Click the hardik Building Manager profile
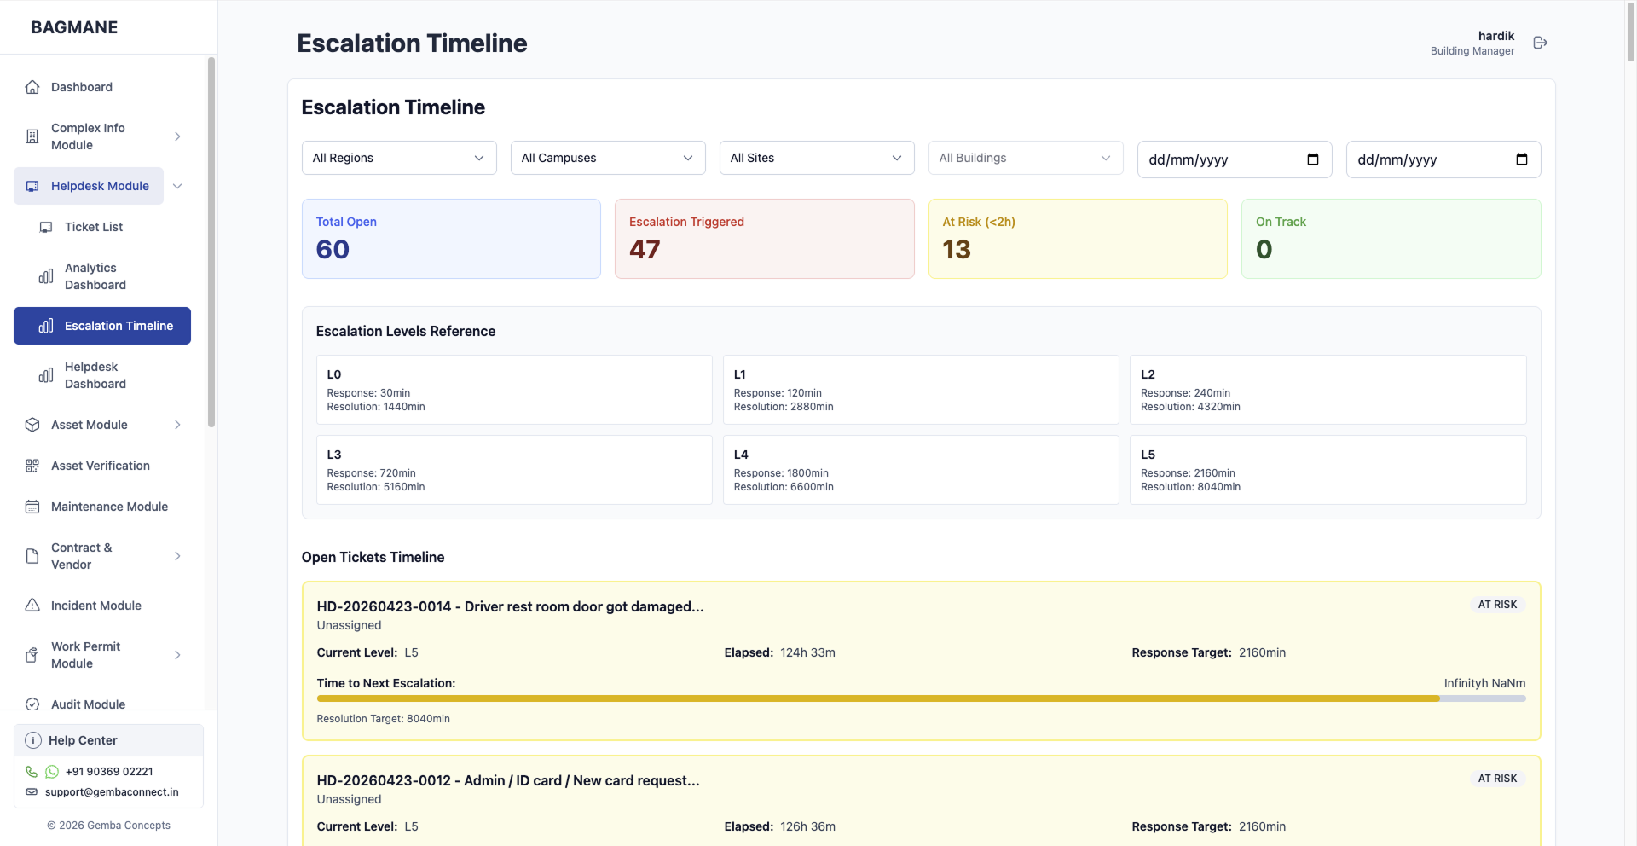The width and height of the screenshot is (1637, 846). (x=1472, y=43)
